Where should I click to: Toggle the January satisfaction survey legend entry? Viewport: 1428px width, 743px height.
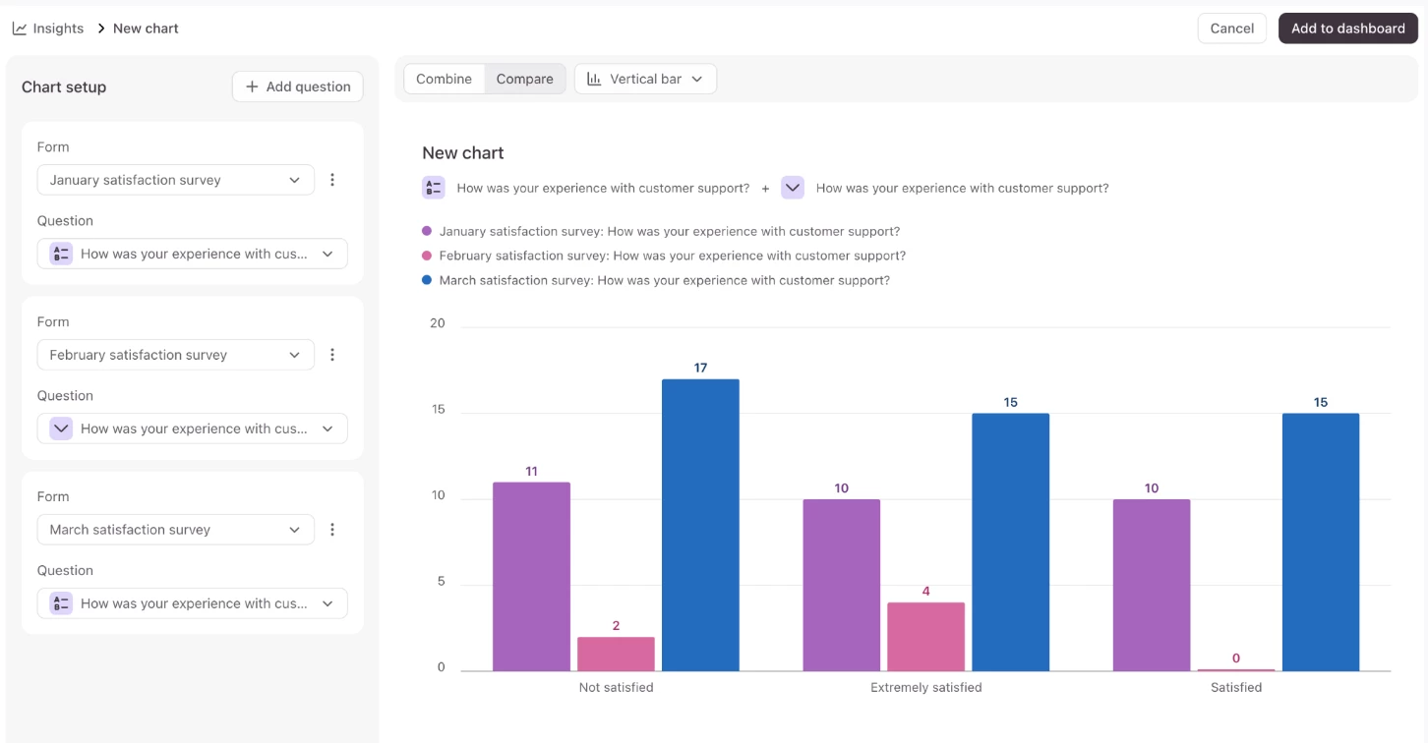click(661, 232)
